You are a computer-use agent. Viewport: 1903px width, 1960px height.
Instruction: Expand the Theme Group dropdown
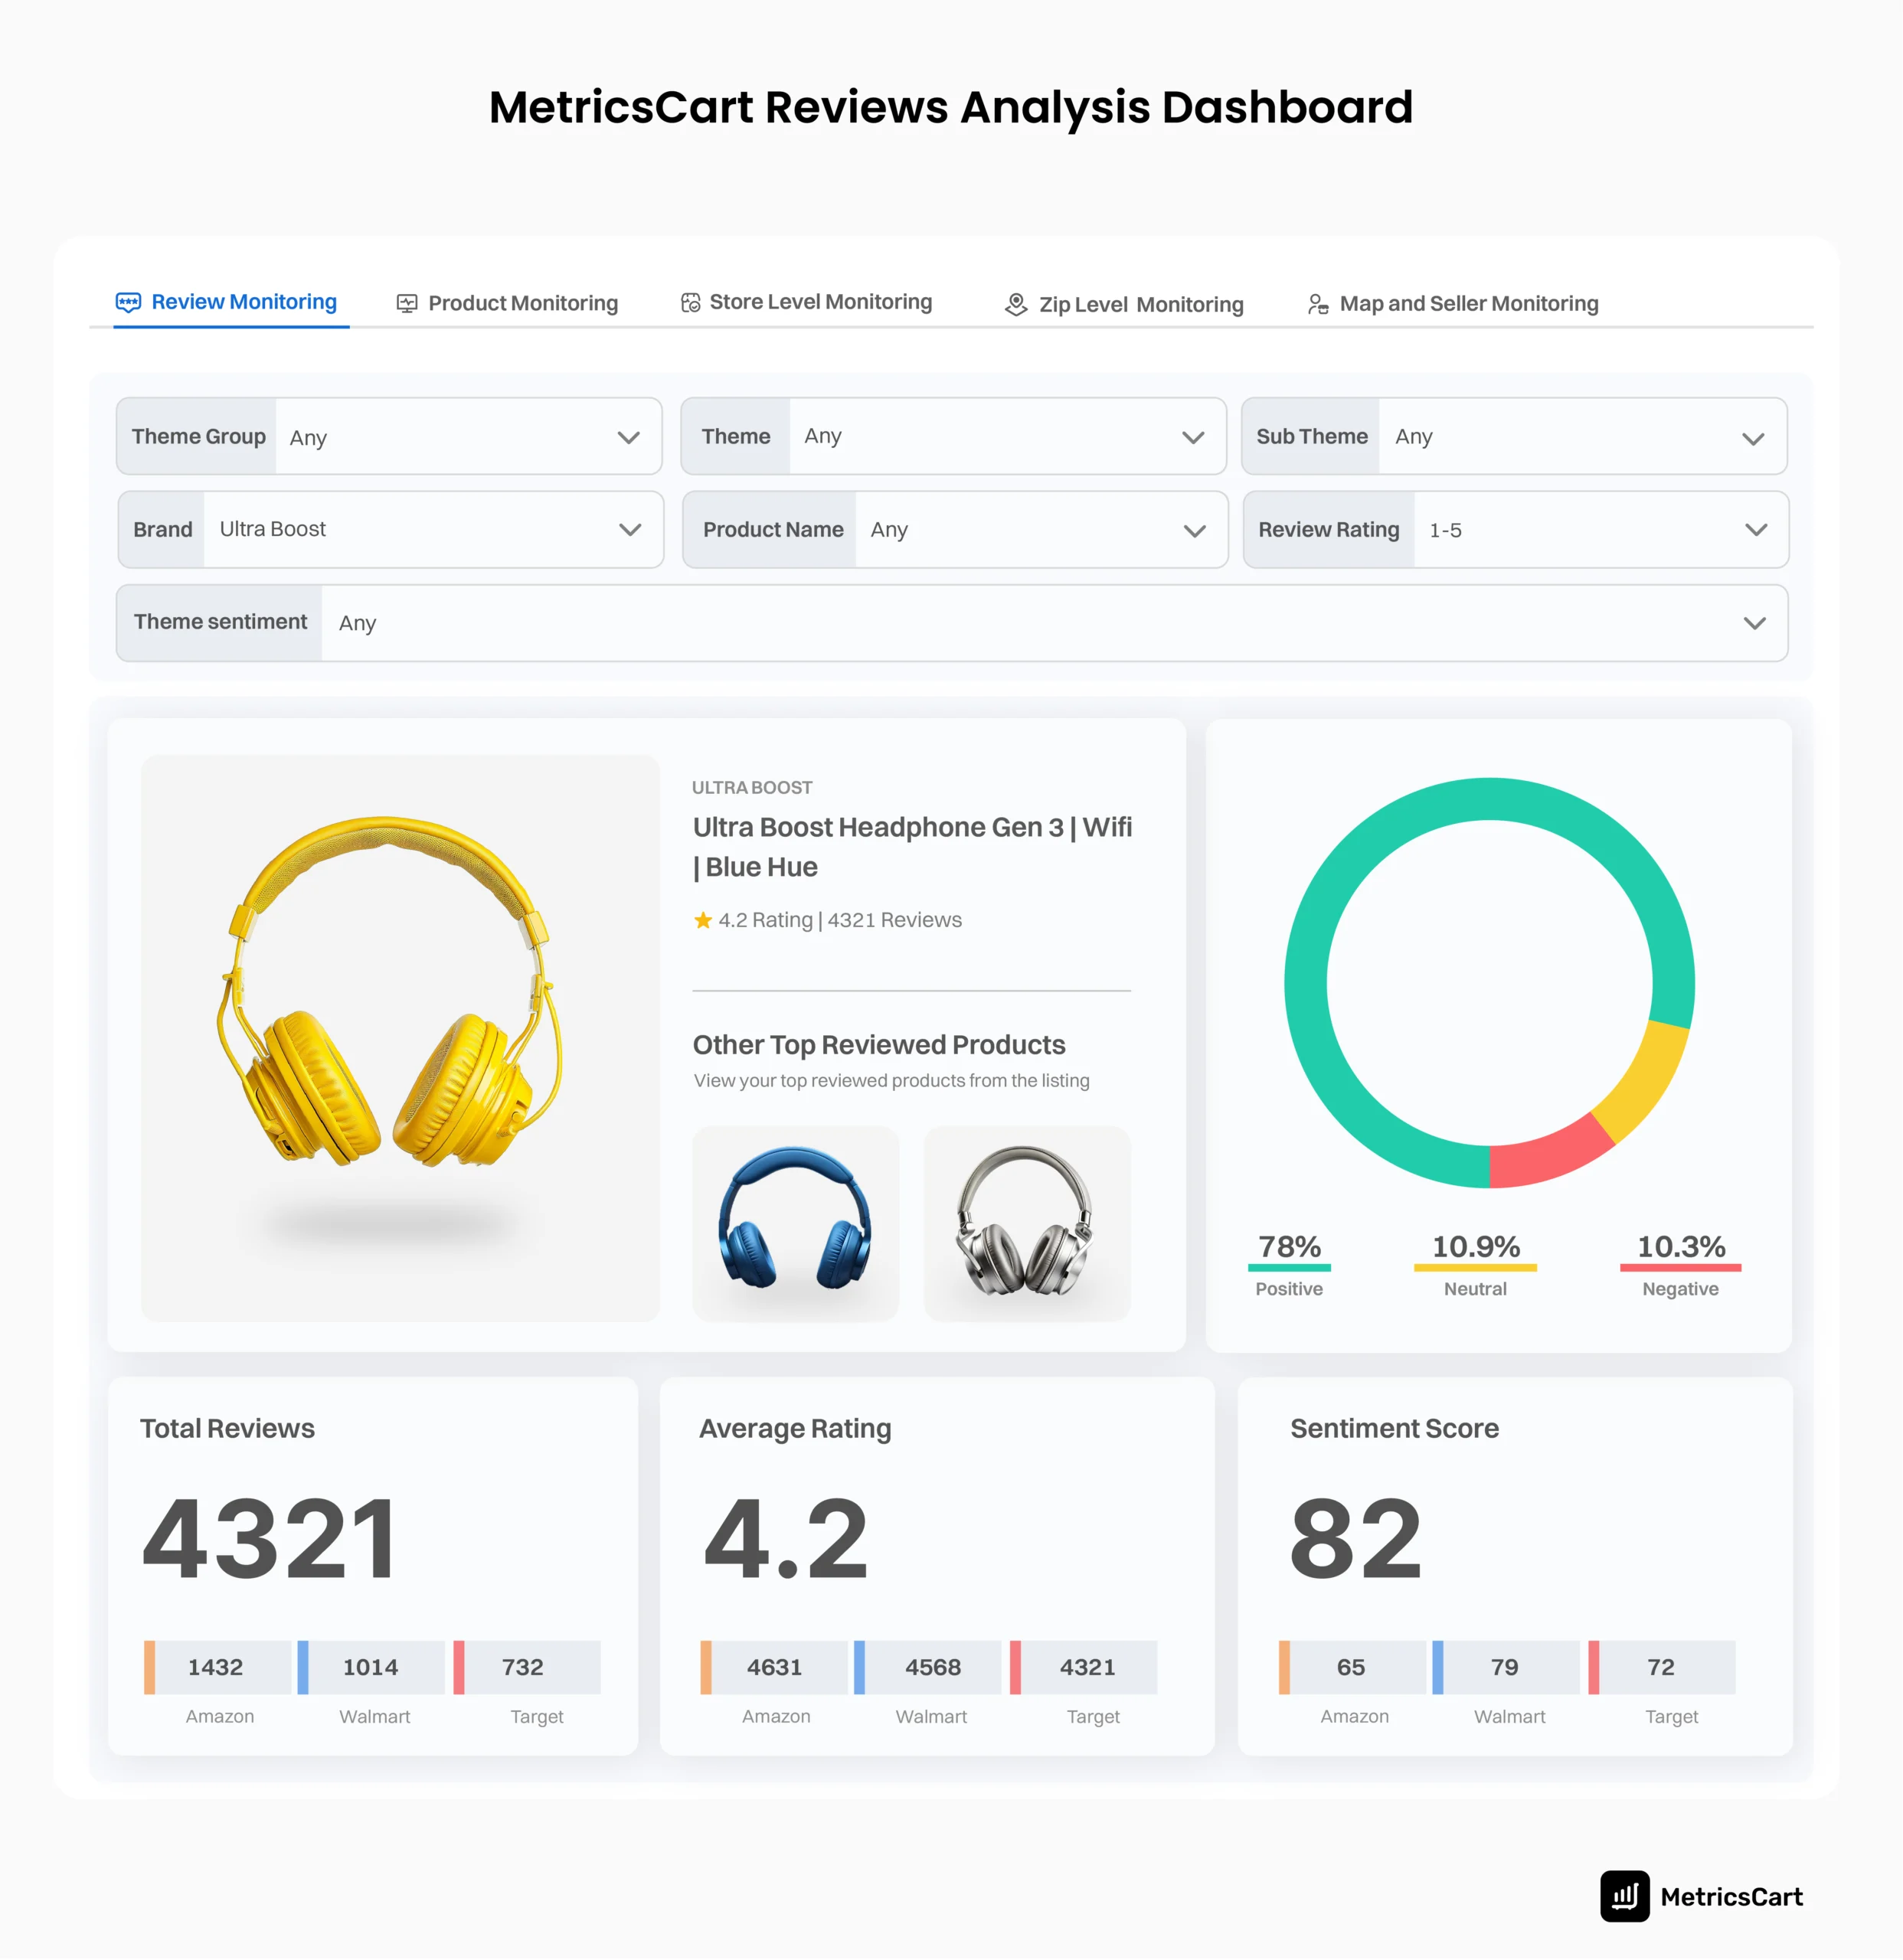(x=389, y=436)
